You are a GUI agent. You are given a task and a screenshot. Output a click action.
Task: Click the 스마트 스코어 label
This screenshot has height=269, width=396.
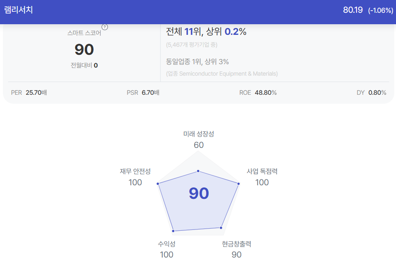pyautogui.click(x=84, y=33)
